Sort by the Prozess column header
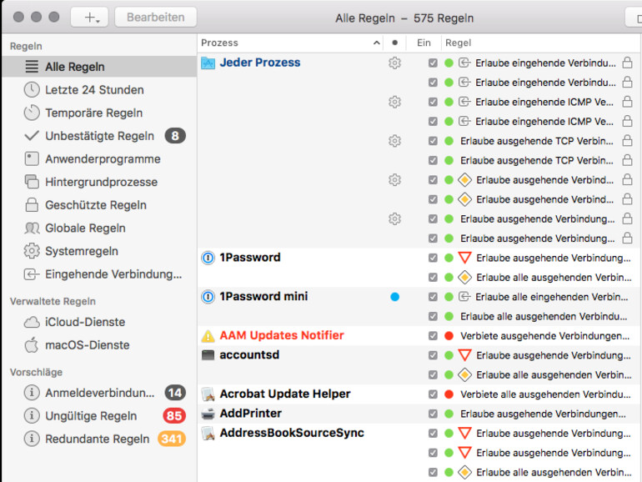Screen dimensions: 642x482 tap(289, 43)
